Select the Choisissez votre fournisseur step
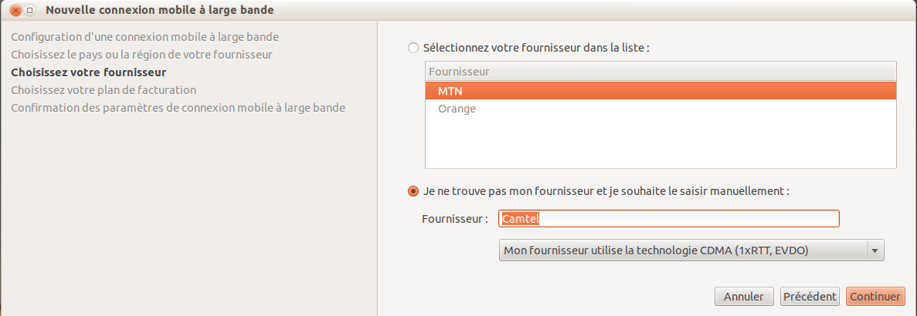Image resolution: width=917 pixels, height=316 pixels. [89, 72]
